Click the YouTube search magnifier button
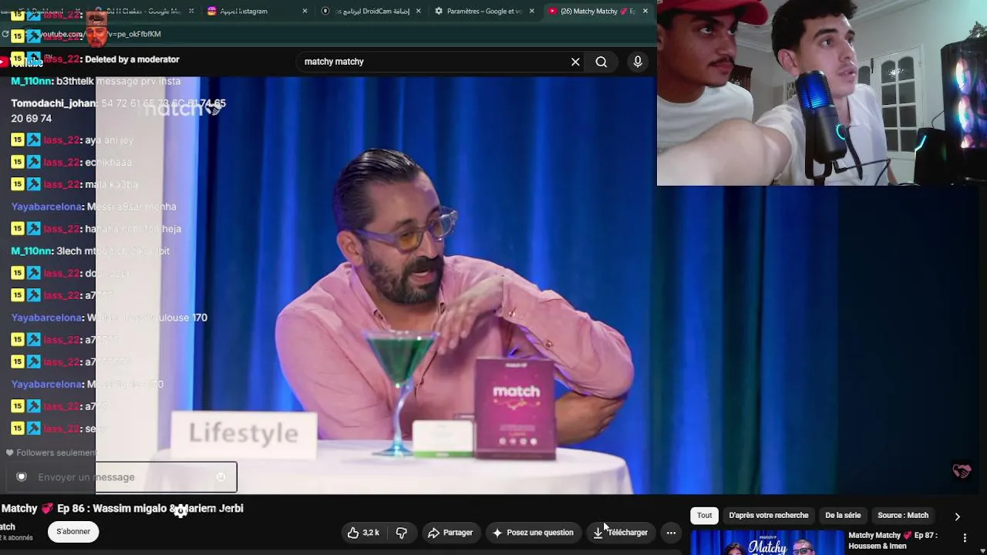 coord(601,62)
